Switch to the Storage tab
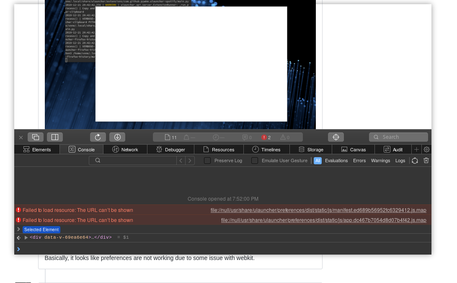This screenshot has width=457, height=283. tap(310, 149)
